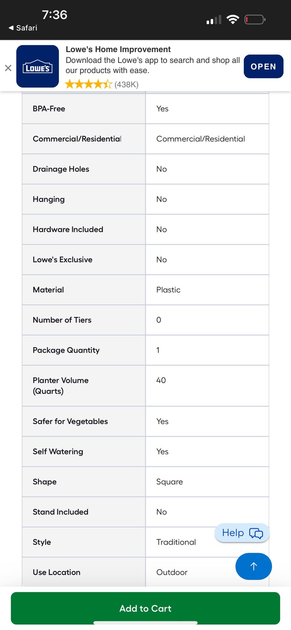Tap the star rating in app banner
Screen dimensions: 291x630
[89, 85]
